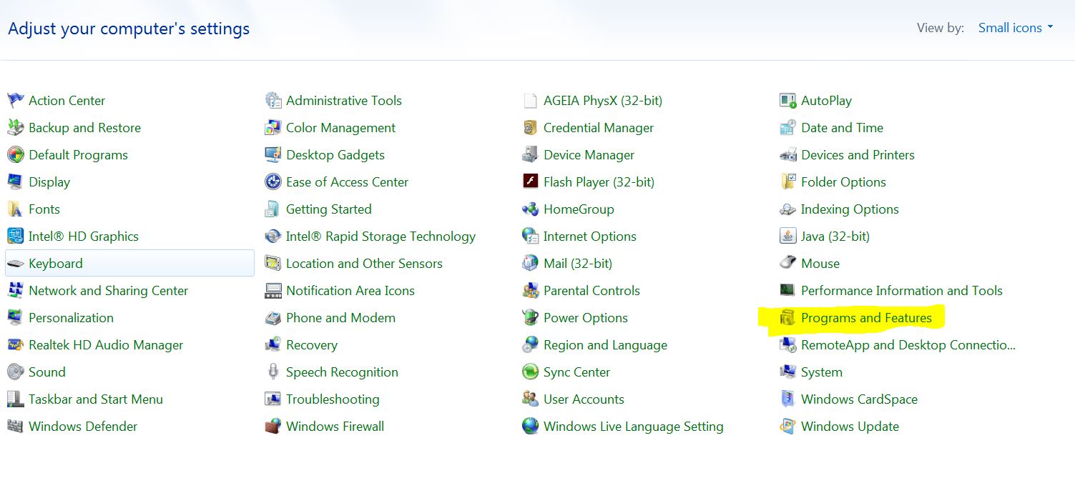Open Desktop Gadgets link
This screenshot has width=1075, height=483.
335,155
